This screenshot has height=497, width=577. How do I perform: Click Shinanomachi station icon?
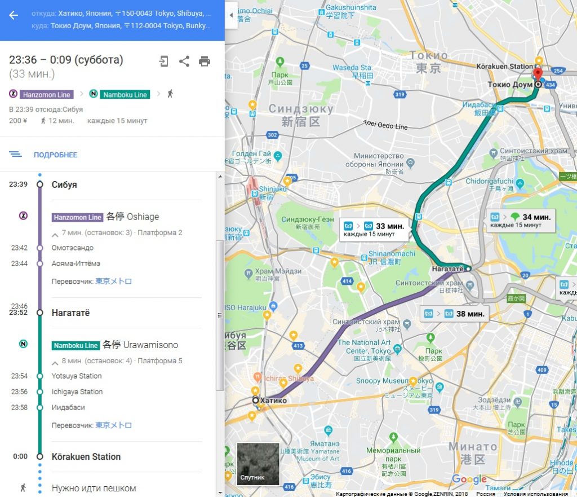point(365,257)
